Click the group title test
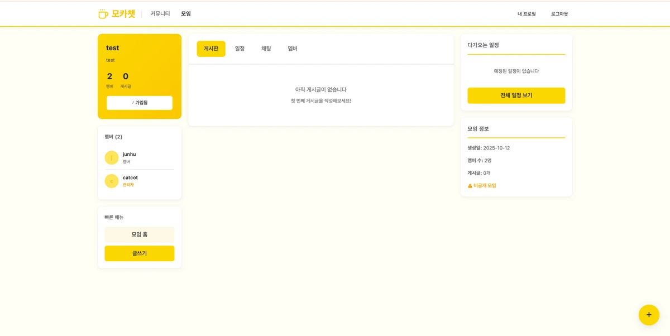The height and width of the screenshot is (336, 670). [113, 48]
